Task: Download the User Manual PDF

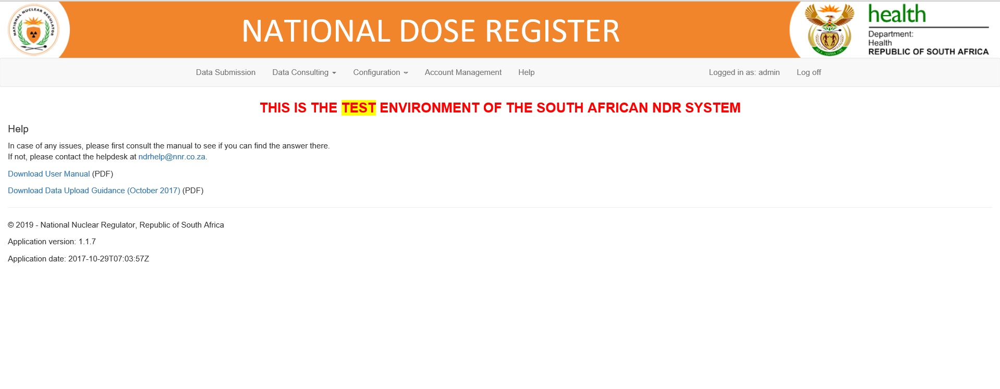Action: click(x=48, y=174)
